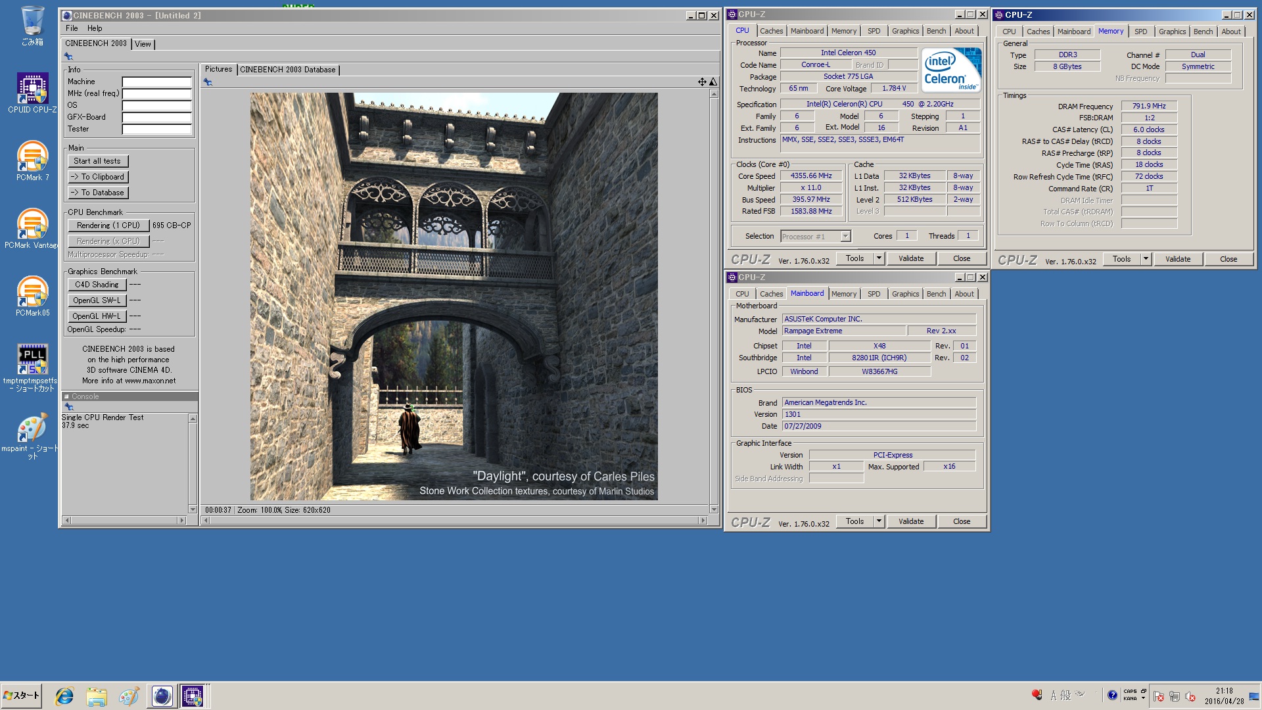Select the Pictures tab in CINEBENCH

(x=218, y=69)
